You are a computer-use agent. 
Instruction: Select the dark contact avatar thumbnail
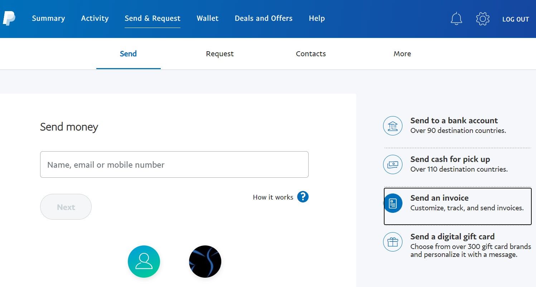[x=205, y=261]
